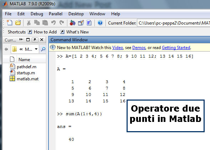Click the MATLAB logo in title bar
This screenshot has height=150, width=210.
pyautogui.click(x=5, y=4)
